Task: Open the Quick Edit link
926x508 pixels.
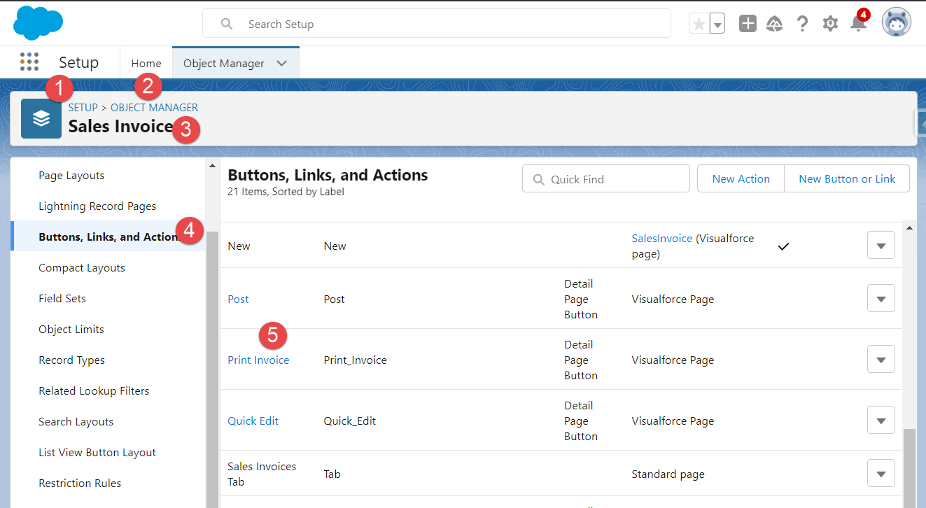Action: pyautogui.click(x=253, y=421)
